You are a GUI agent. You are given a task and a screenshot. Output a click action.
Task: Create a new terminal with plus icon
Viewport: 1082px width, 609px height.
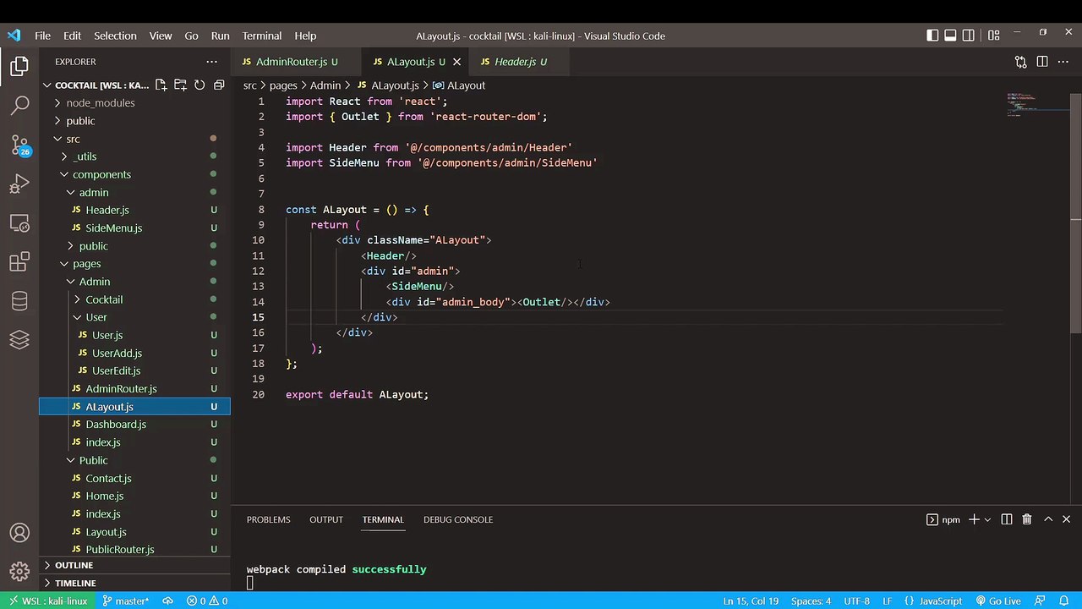click(974, 519)
